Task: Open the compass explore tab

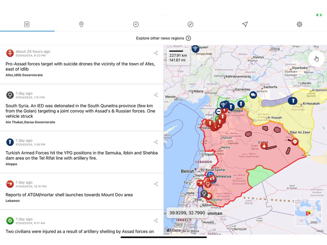Action: pos(190,24)
